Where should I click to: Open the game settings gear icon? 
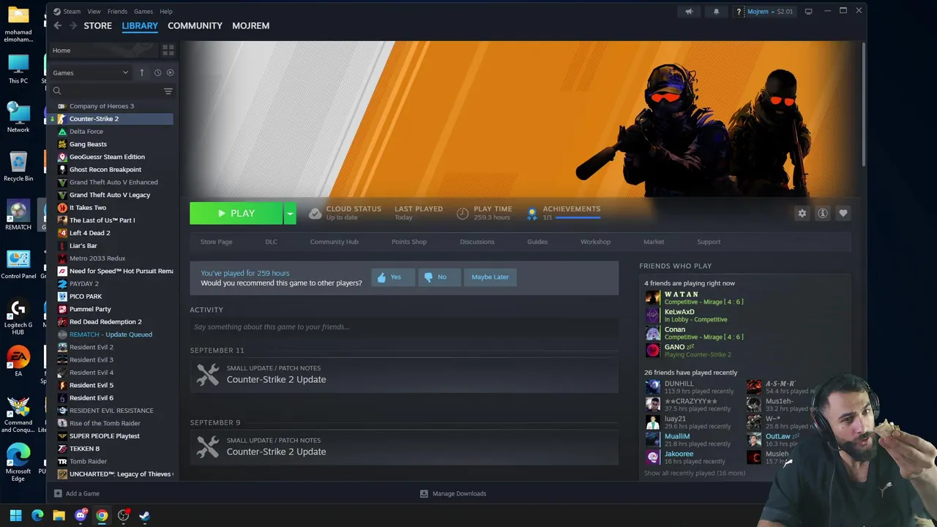(x=802, y=213)
